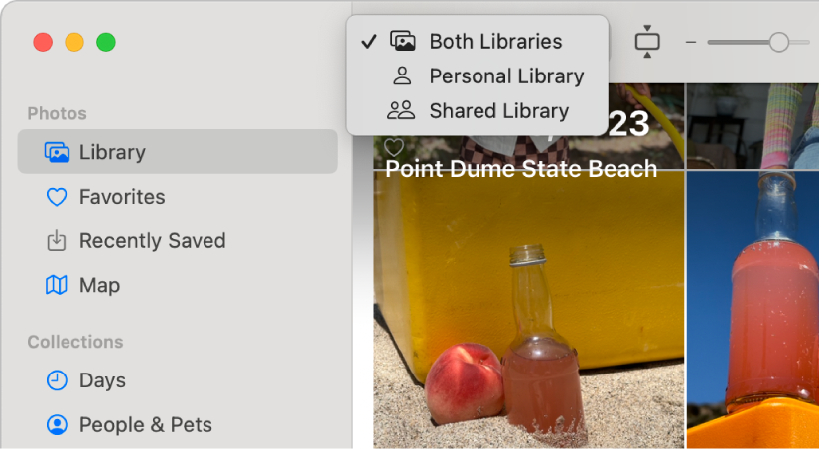Switch to Shared Library view
The image size is (822, 449).
(498, 111)
